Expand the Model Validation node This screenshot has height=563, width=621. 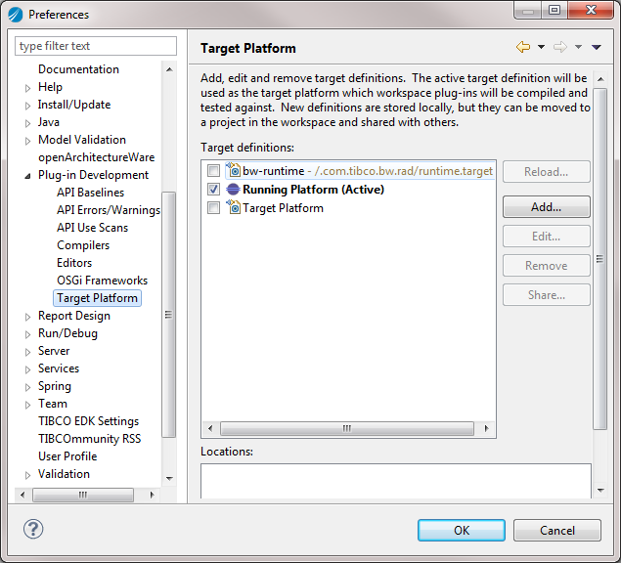click(x=27, y=141)
